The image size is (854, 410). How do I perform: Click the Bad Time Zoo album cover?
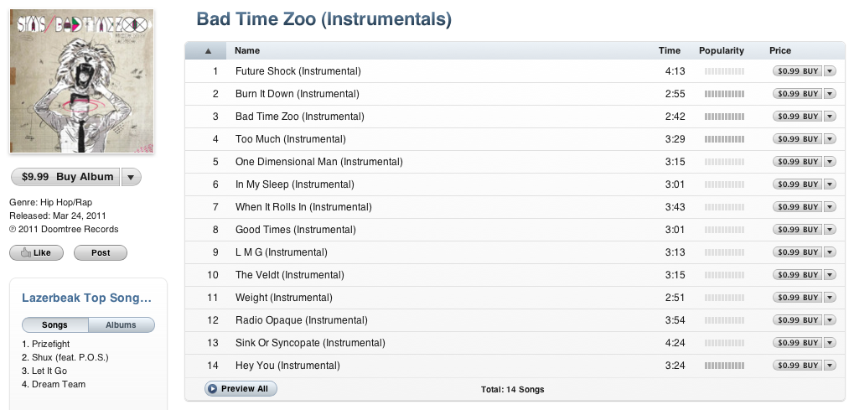coord(81,81)
